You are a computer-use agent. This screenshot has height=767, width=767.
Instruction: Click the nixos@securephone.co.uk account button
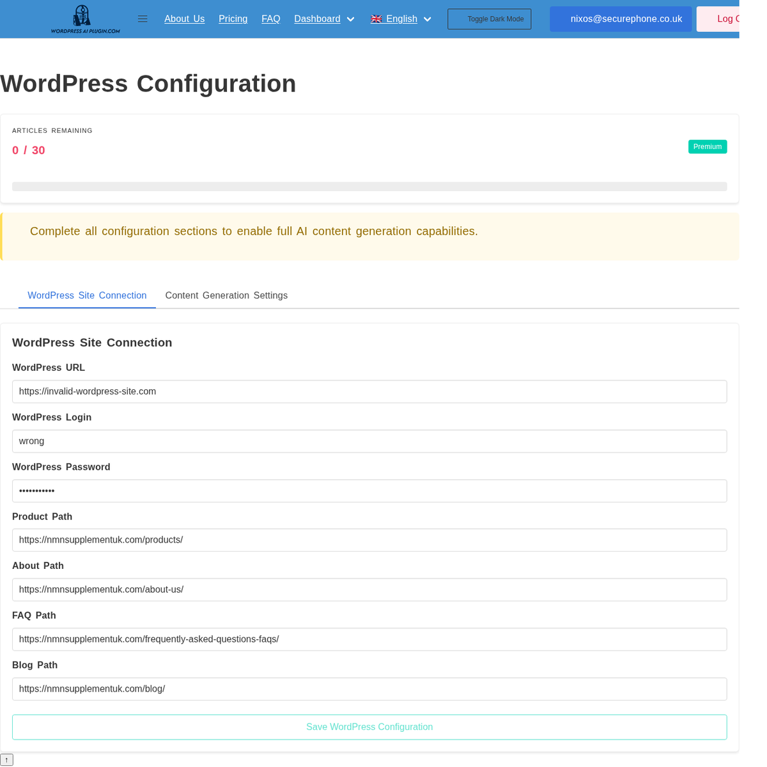[x=620, y=19]
